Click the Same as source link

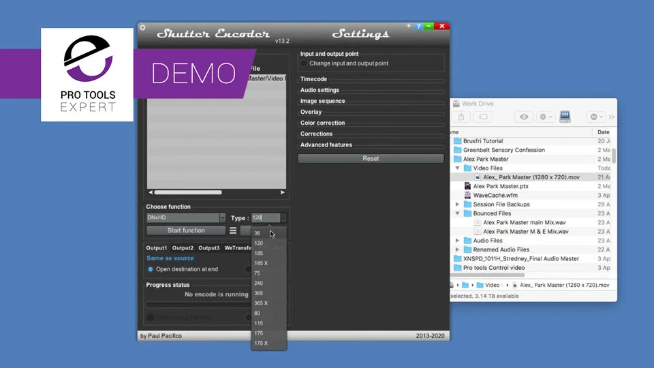click(x=170, y=258)
